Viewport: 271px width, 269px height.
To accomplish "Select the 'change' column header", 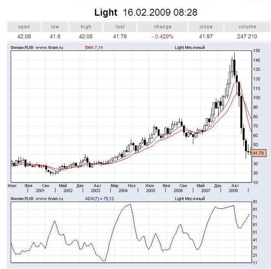I will 162,27.
